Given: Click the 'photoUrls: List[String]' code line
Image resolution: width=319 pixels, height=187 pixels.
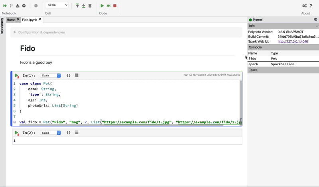Looking at the screenshot, I should pos(53,105).
